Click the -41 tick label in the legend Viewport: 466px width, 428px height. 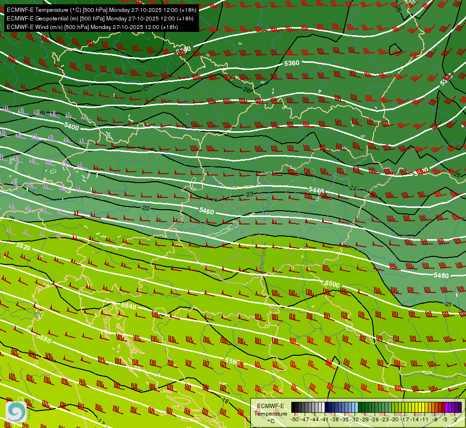(x=324, y=420)
